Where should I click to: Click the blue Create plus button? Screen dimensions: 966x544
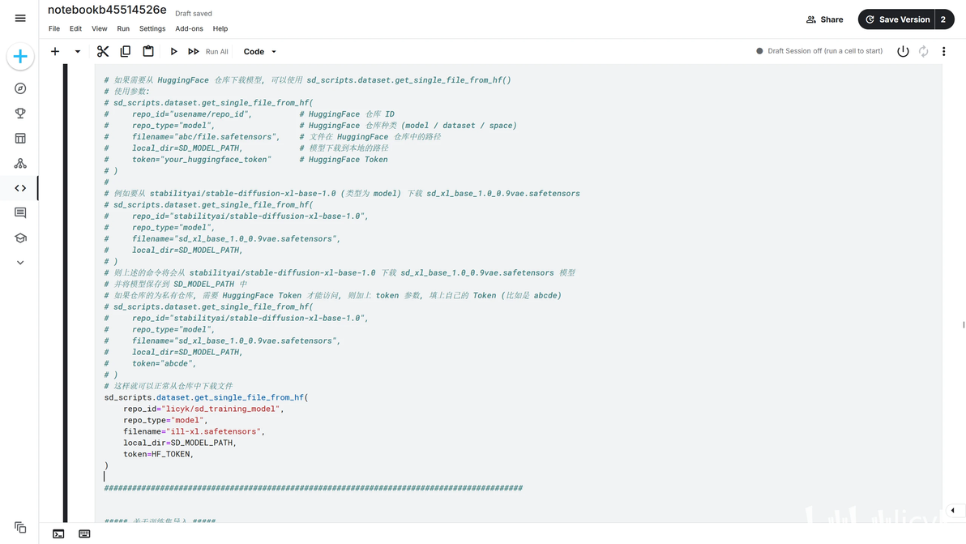[20, 57]
